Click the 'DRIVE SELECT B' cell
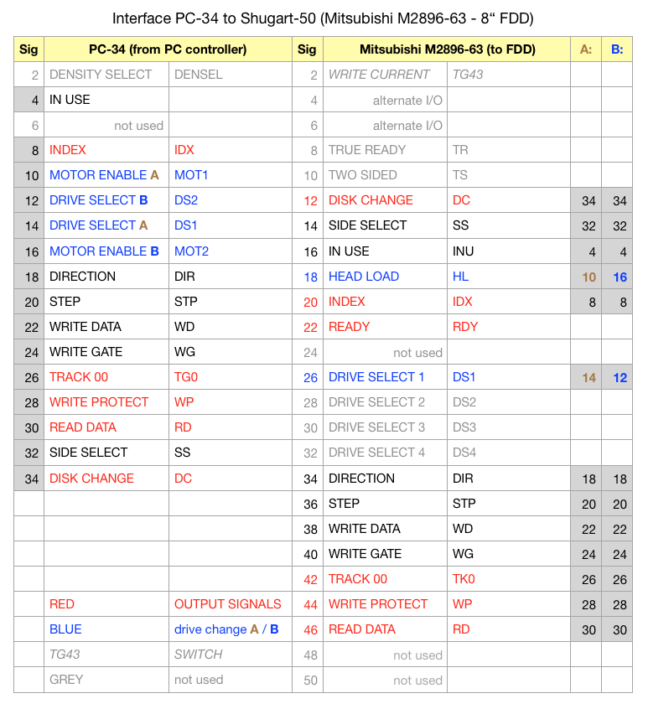 [106, 199]
